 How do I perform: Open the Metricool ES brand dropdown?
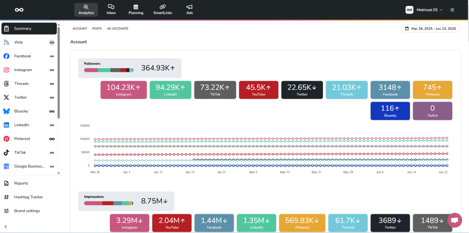[x=424, y=10]
